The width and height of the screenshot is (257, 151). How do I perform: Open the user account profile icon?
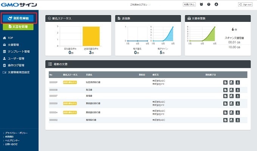216,4
